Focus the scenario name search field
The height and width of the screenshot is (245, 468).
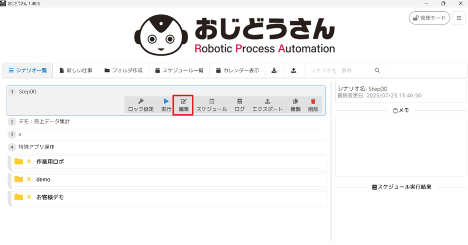[340, 70]
